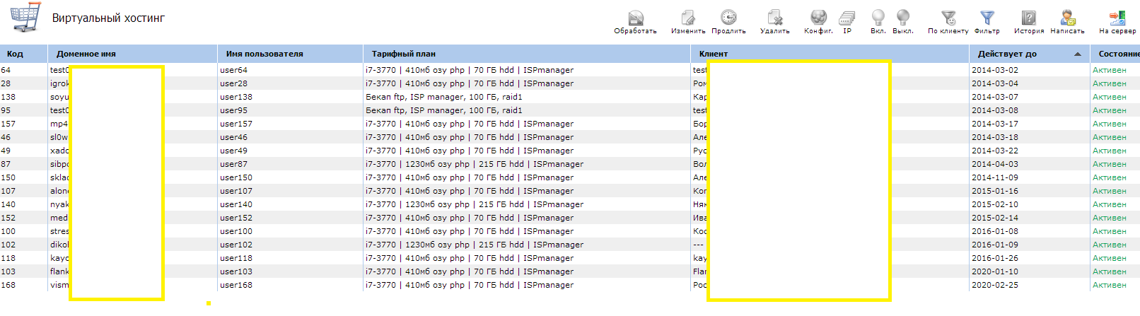Select the row with user64
This screenshot has width=1140, height=316.
click(234, 70)
